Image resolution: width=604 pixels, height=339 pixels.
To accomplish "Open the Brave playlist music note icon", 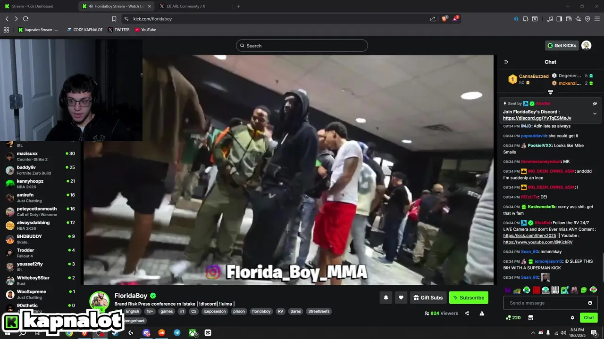I will (x=550, y=19).
